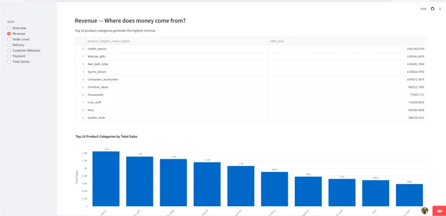Sort by total_price column header
Screen dimensions: 446x216
click(x=347, y=41)
